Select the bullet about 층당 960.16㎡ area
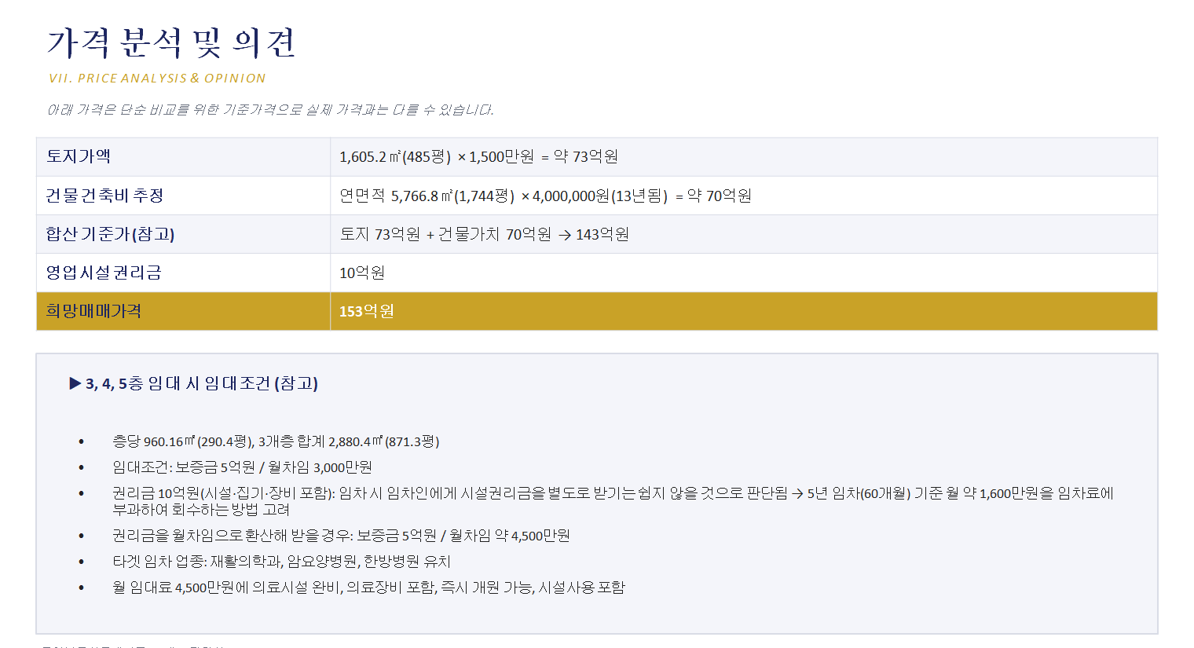Screen dimensions: 1194x648 click(x=276, y=441)
